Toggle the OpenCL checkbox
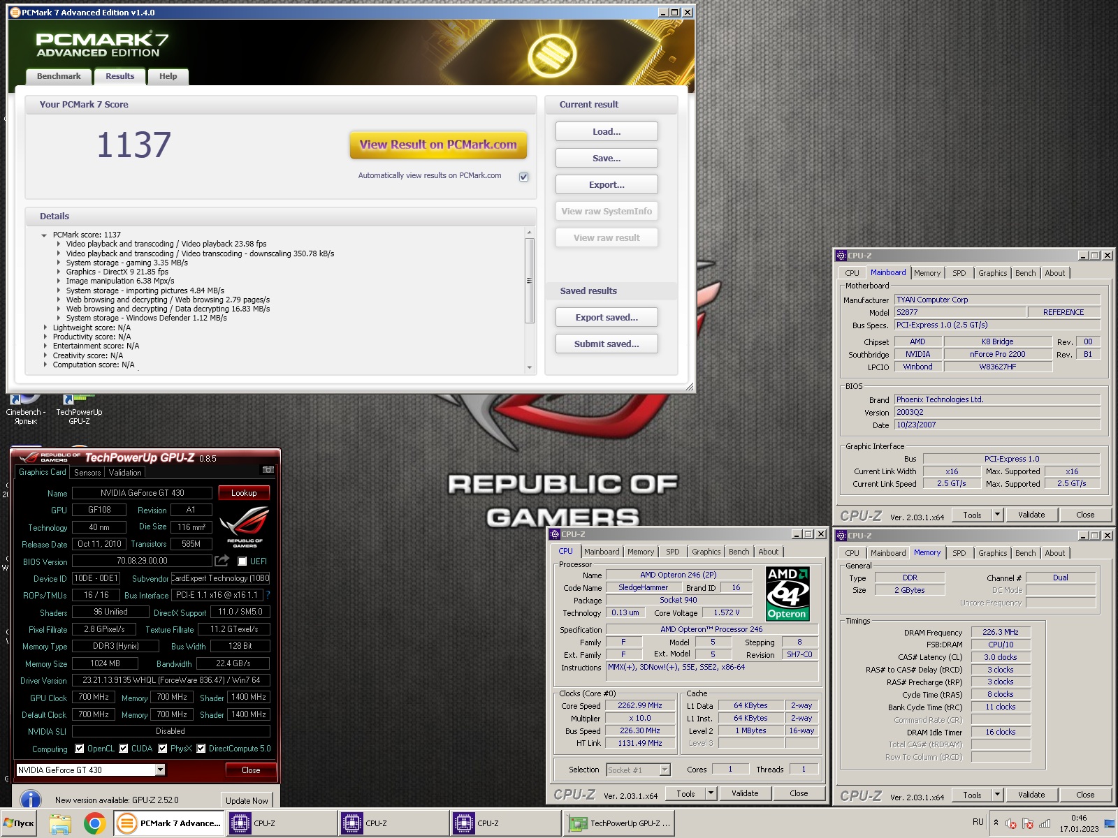Viewport: 1118px width, 838px height. [80, 749]
